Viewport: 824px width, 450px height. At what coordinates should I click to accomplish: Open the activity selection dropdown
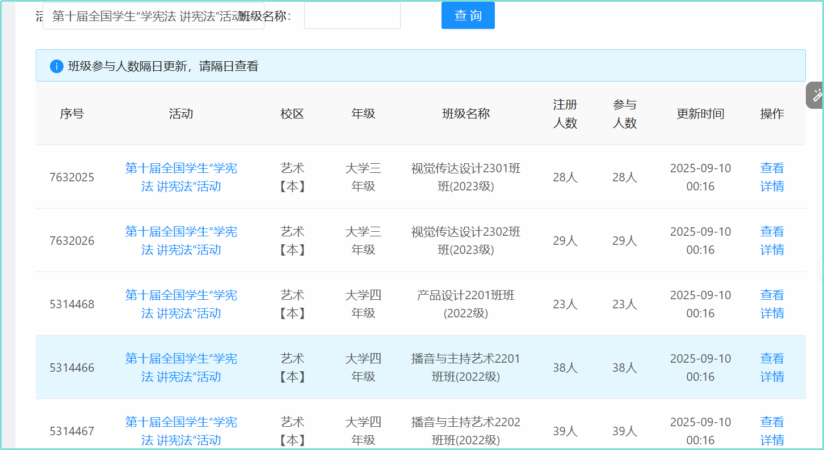153,16
